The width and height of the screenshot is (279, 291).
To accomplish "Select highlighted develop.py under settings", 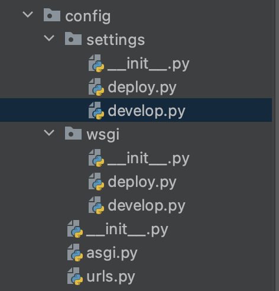I will click(x=147, y=111).
